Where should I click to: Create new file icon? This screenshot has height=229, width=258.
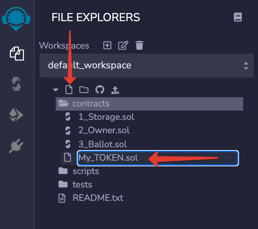point(69,89)
